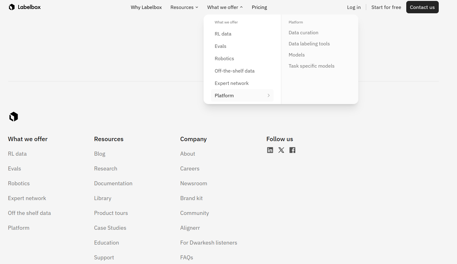
Task: Open the Resources dropdown
Action: (x=184, y=7)
